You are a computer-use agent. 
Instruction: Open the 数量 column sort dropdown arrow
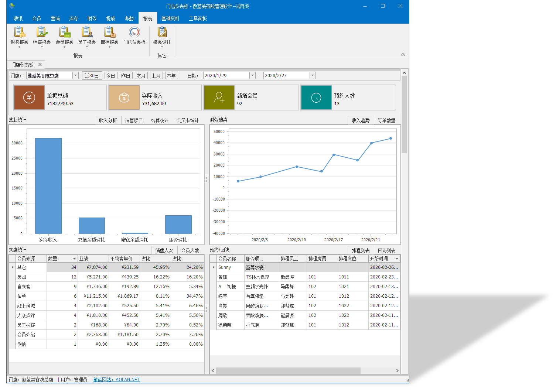[74, 259]
